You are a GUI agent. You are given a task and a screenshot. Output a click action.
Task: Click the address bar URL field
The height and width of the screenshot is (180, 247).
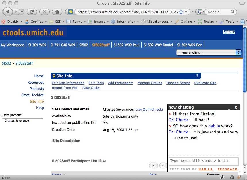point(128,12)
